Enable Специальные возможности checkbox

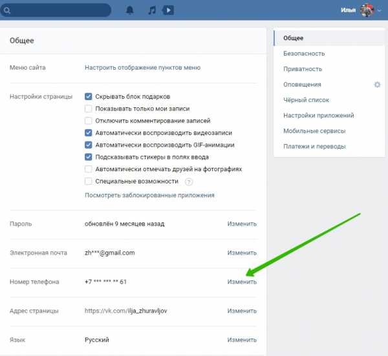tap(89, 181)
